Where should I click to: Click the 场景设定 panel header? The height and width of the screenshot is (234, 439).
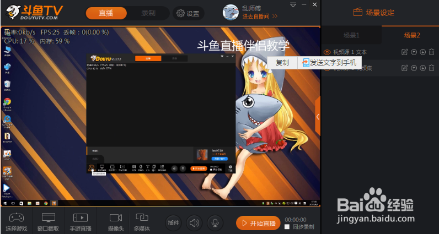tap(374, 13)
